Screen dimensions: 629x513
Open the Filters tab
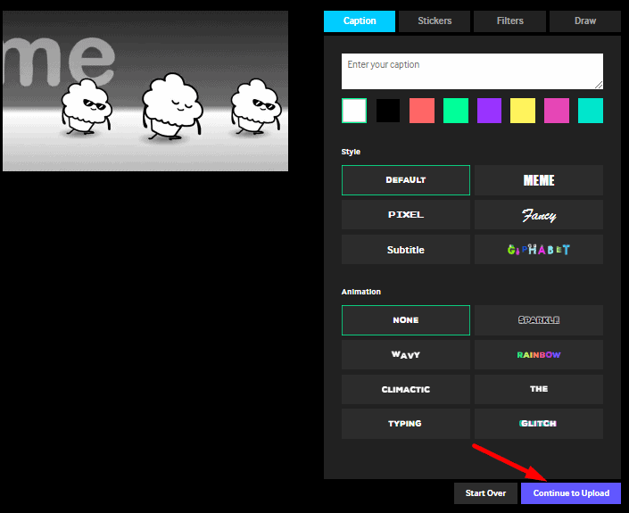click(x=509, y=21)
